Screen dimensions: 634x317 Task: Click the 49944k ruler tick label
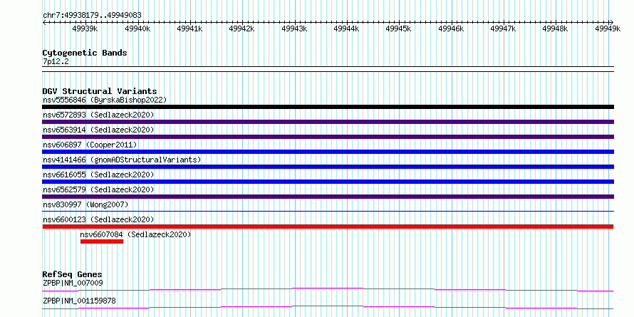(x=346, y=28)
